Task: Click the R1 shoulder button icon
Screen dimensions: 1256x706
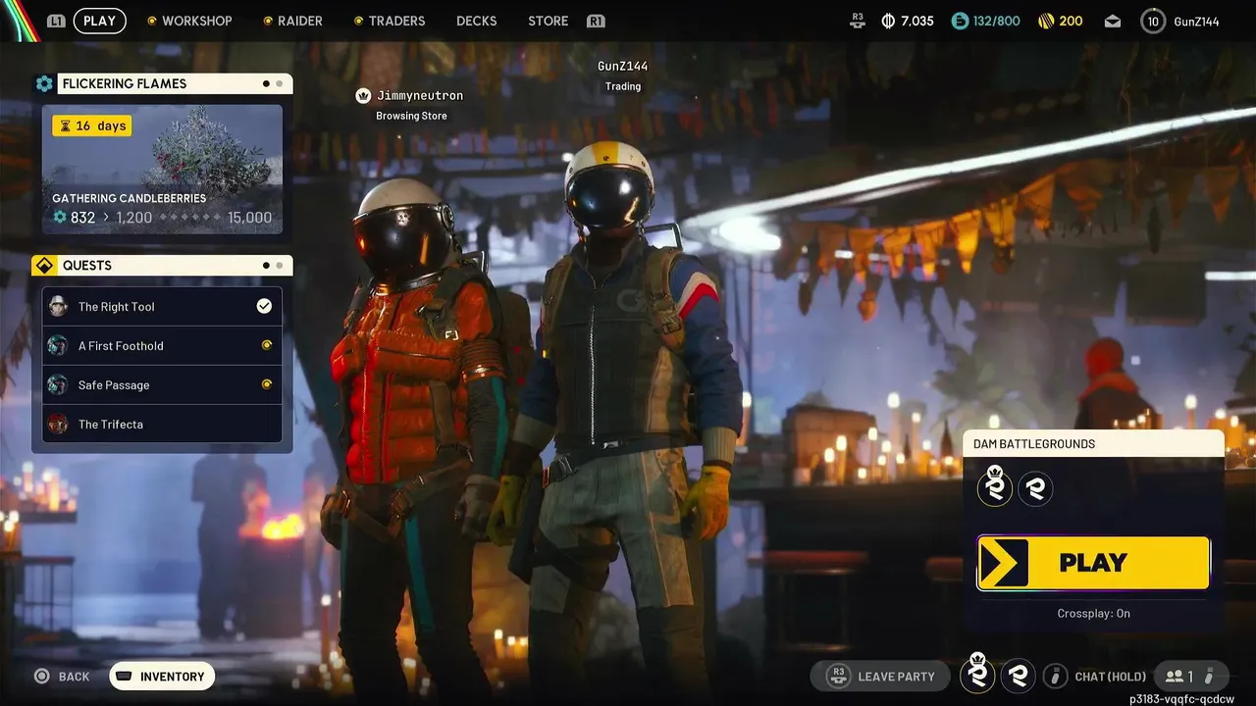Action: coord(596,21)
